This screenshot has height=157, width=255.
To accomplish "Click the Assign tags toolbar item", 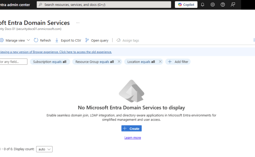I will click(x=127, y=40).
